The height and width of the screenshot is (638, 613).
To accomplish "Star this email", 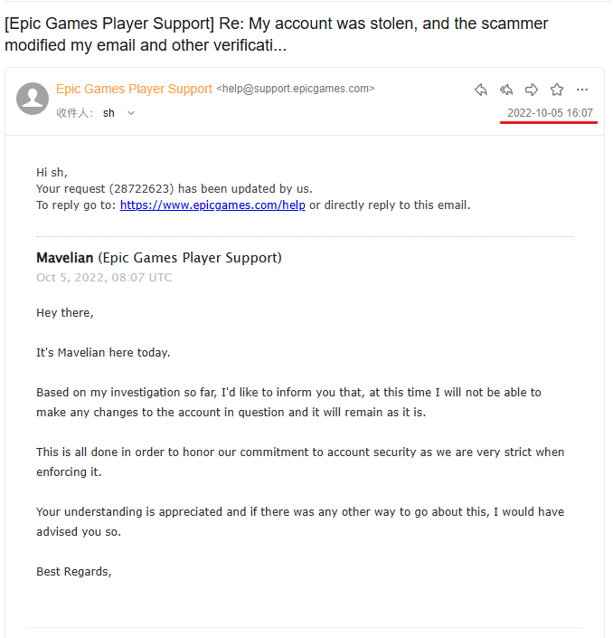I will coord(557,90).
